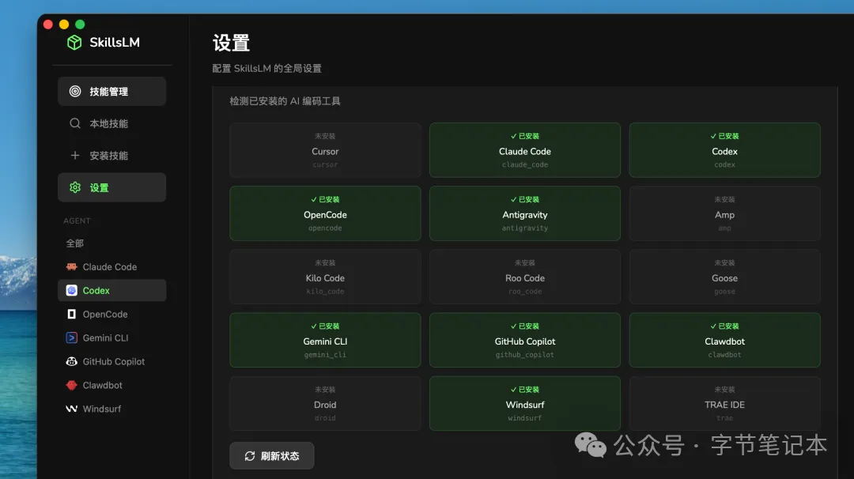854x479 pixels.
Task: Click the refresh arrows icon on 刷新状态
Action: pyautogui.click(x=249, y=456)
